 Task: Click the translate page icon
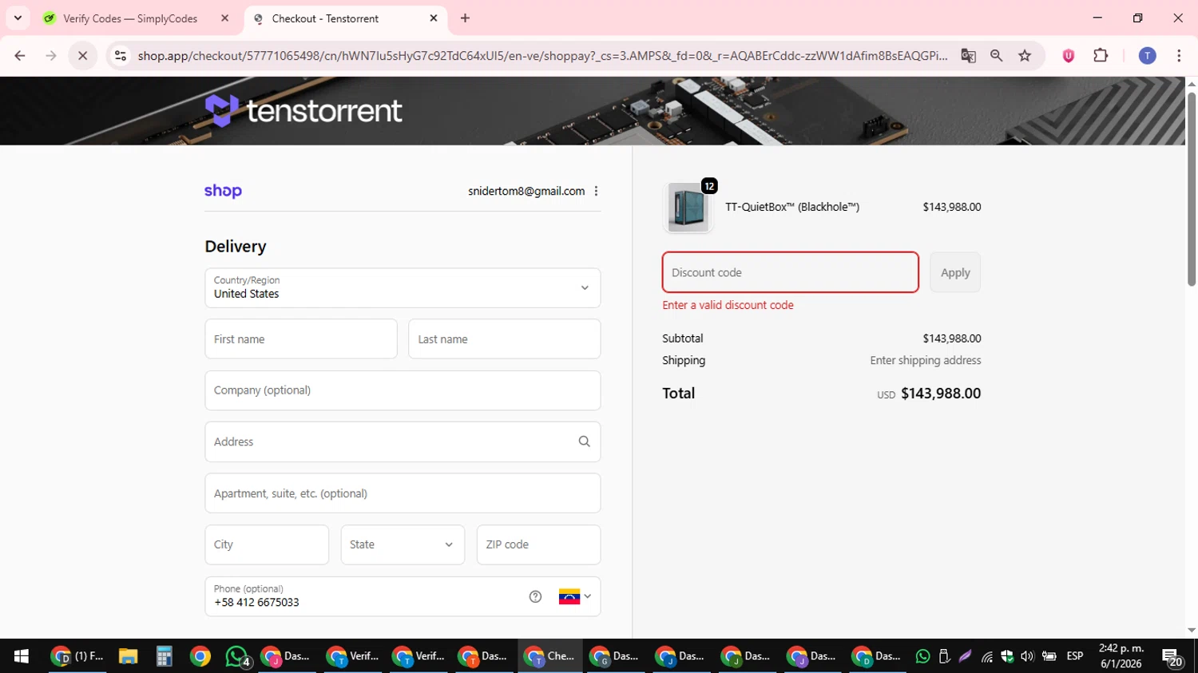tap(968, 55)
